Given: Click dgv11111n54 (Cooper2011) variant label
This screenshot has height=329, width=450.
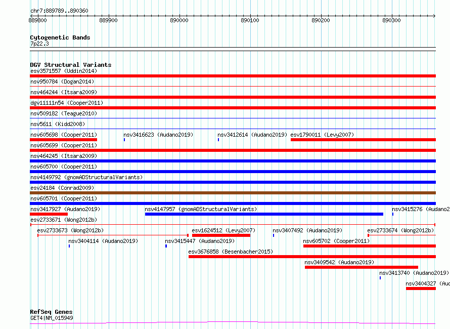Looking at the screenshot, I should [67, 103].
